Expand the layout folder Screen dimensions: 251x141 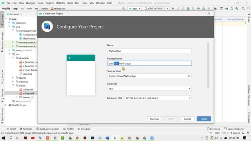13,78
